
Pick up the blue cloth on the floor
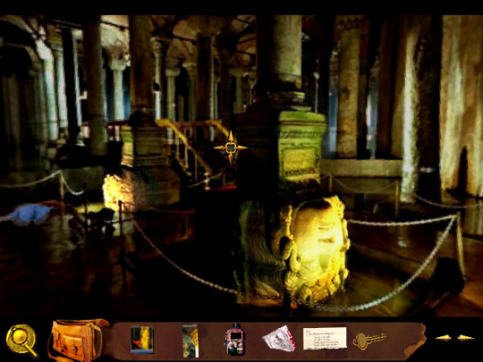point(30,215)
